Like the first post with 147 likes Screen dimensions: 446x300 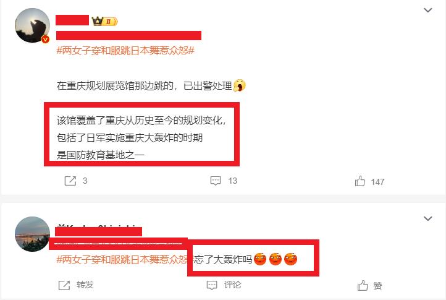360,181
